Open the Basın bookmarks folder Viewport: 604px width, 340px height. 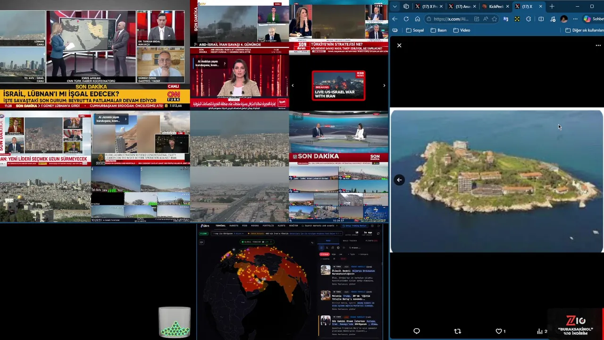pos(438,30)
